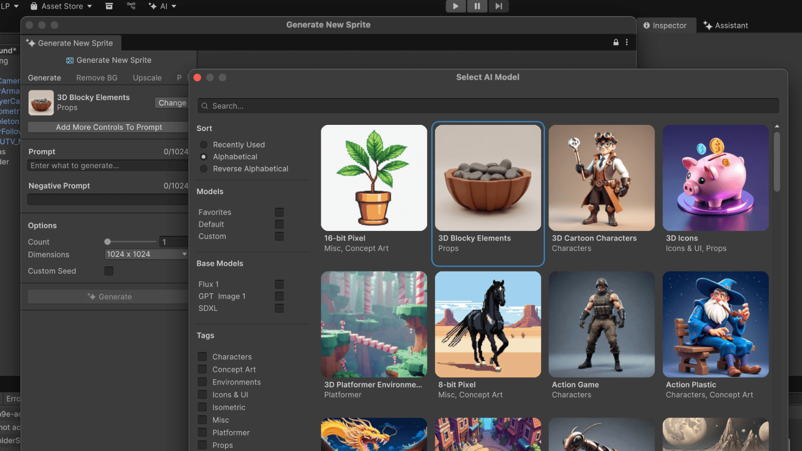Click the package box icon in the toolbar
The width and height of the screenshot is (802, 451).
pos(109,6)
